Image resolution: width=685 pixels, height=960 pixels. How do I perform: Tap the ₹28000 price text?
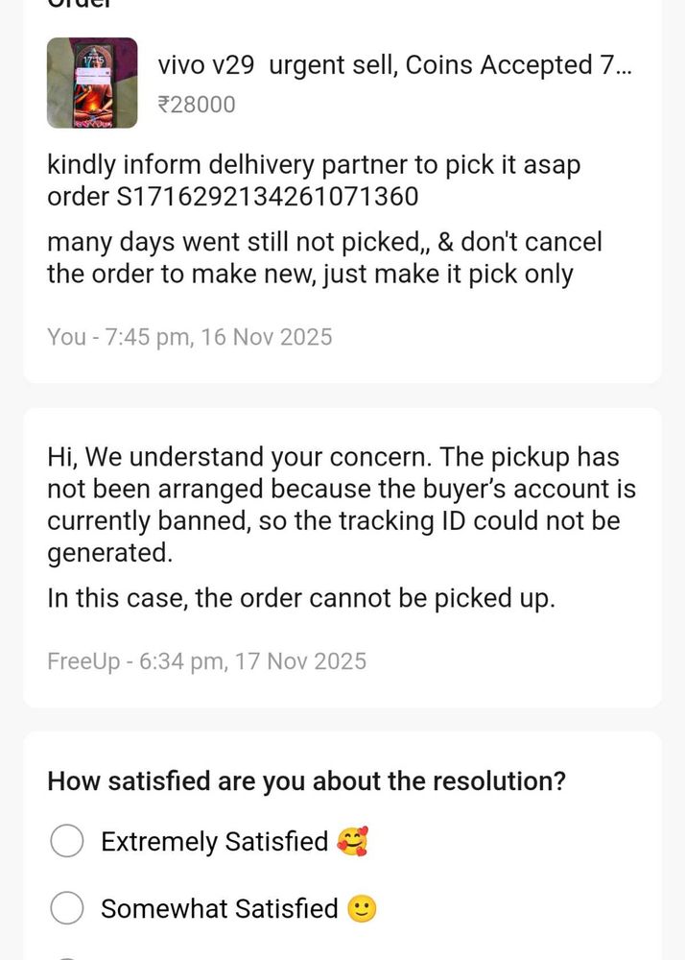coord(197,104)
